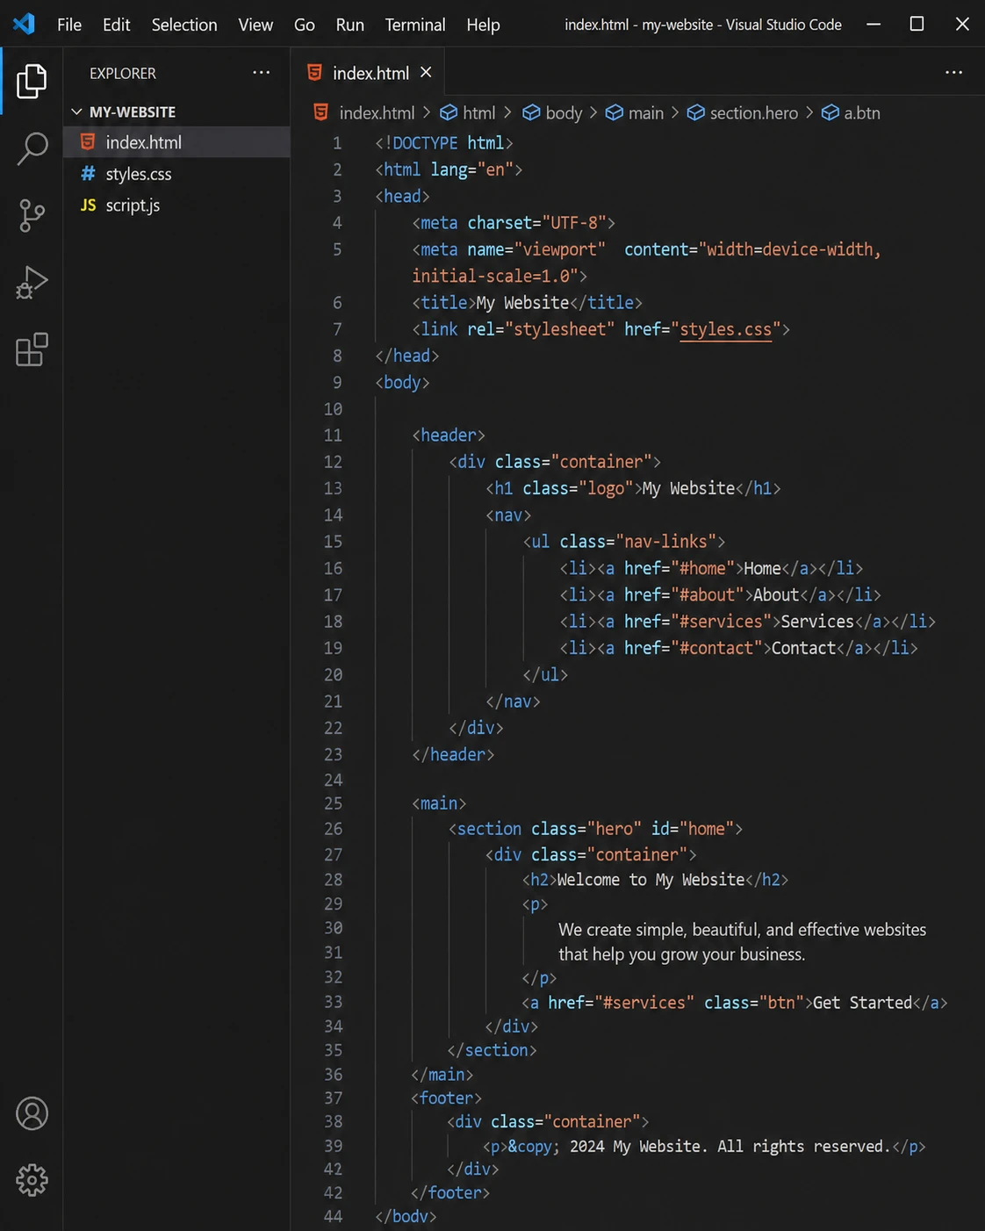Open script.js from the explorer
Viewport: 985px width, 1231px height.
[176, 205]
